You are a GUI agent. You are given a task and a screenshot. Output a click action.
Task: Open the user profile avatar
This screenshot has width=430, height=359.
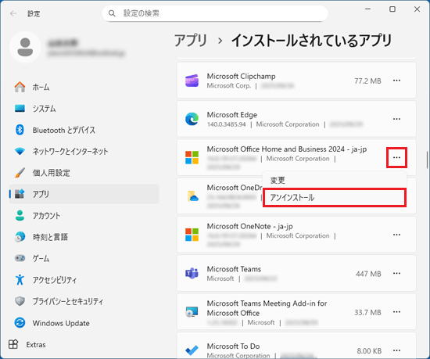tap(25, 47)
